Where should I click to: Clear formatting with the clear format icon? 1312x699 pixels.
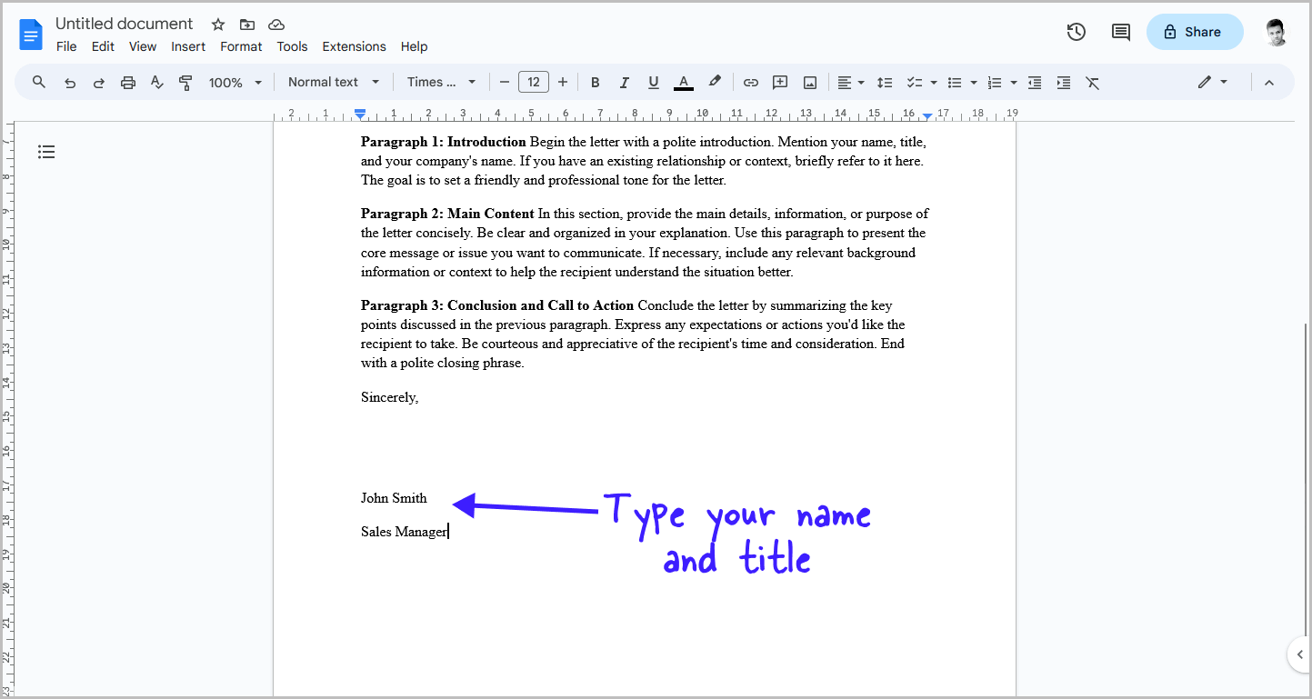[x=1092, y=81]
